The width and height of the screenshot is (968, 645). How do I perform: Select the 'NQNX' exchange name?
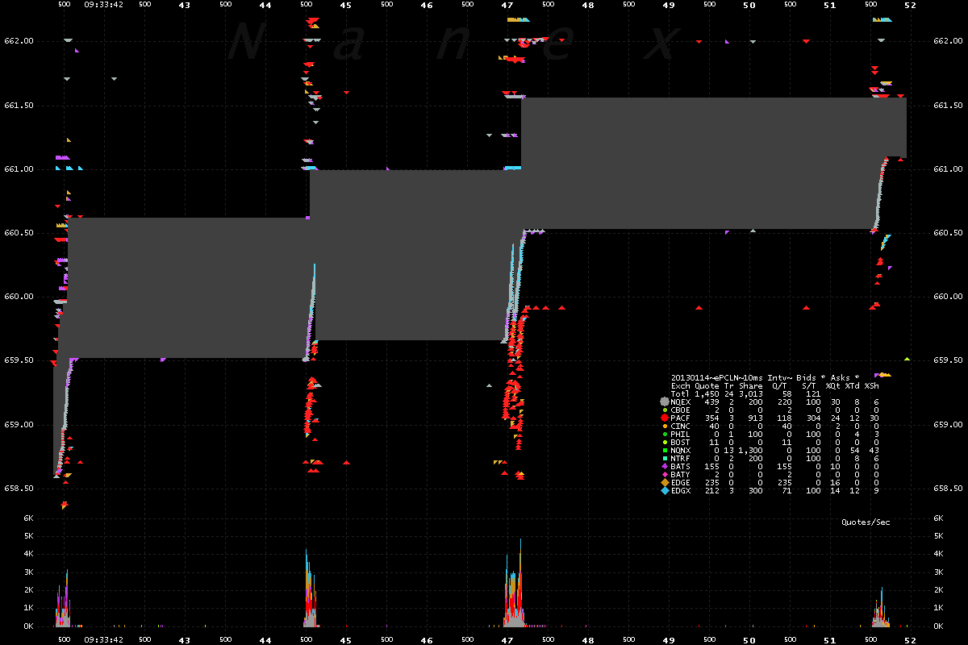681,450
